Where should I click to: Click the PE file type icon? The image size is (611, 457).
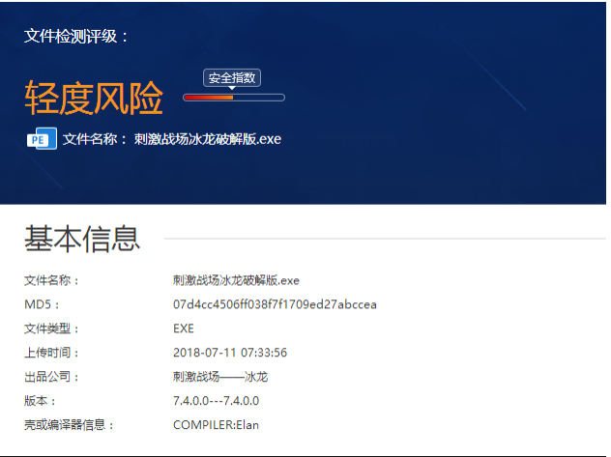(x=42, y=138)
